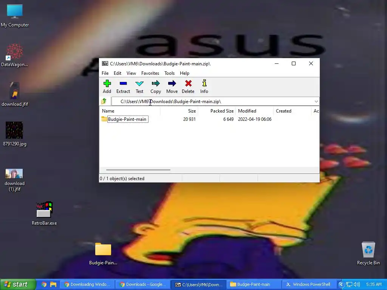Switch to Windows PowerShell taskbar item
The image size is (387, 290).
(309, 285)
